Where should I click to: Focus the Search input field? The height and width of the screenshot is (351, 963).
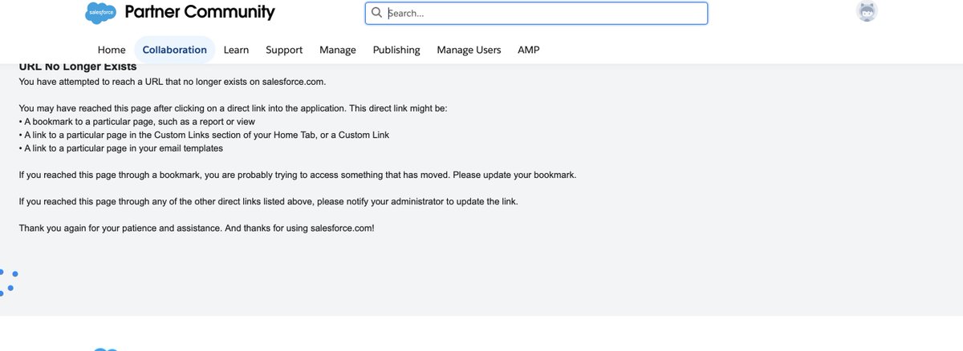(x=536, y=13)
